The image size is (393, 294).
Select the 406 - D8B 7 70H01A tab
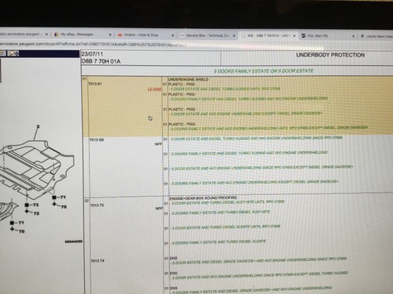click(268, 35)
